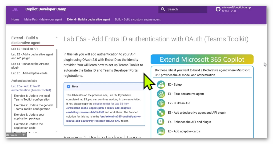
Task: Click the minus icon in bottom-left overlay
Action: tap(19, 135)
